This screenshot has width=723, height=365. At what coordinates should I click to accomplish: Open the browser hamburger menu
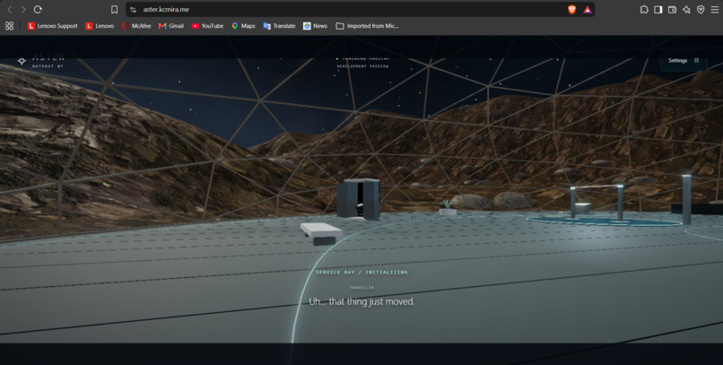pyautogui.click(x=715, y=10)
